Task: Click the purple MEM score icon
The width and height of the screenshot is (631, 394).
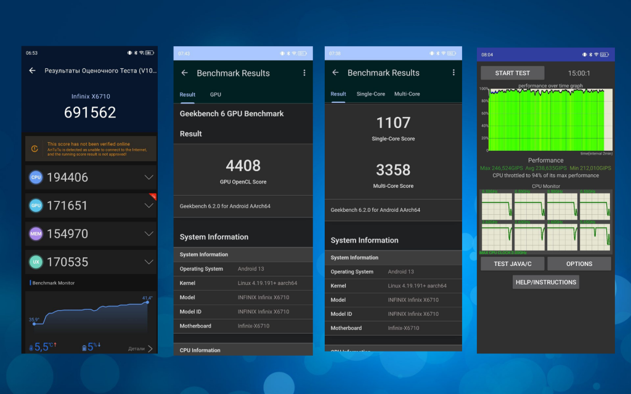Action: point(36,234)
